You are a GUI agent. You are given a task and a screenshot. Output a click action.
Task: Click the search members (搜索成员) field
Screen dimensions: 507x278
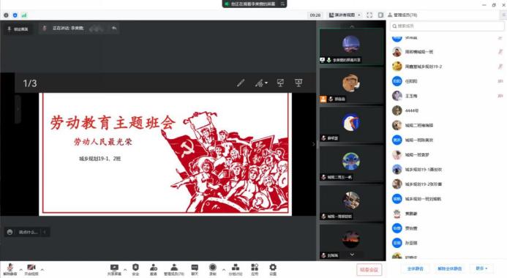[x=447, y=26]
